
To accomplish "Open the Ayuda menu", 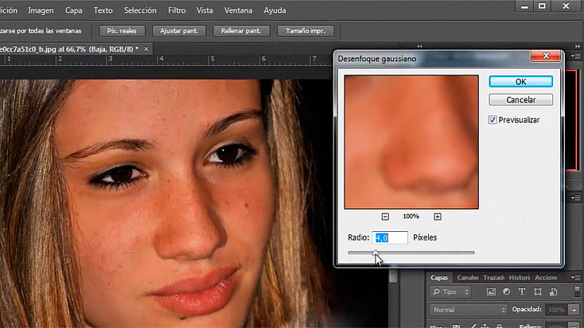I will [x=274, y=10].
